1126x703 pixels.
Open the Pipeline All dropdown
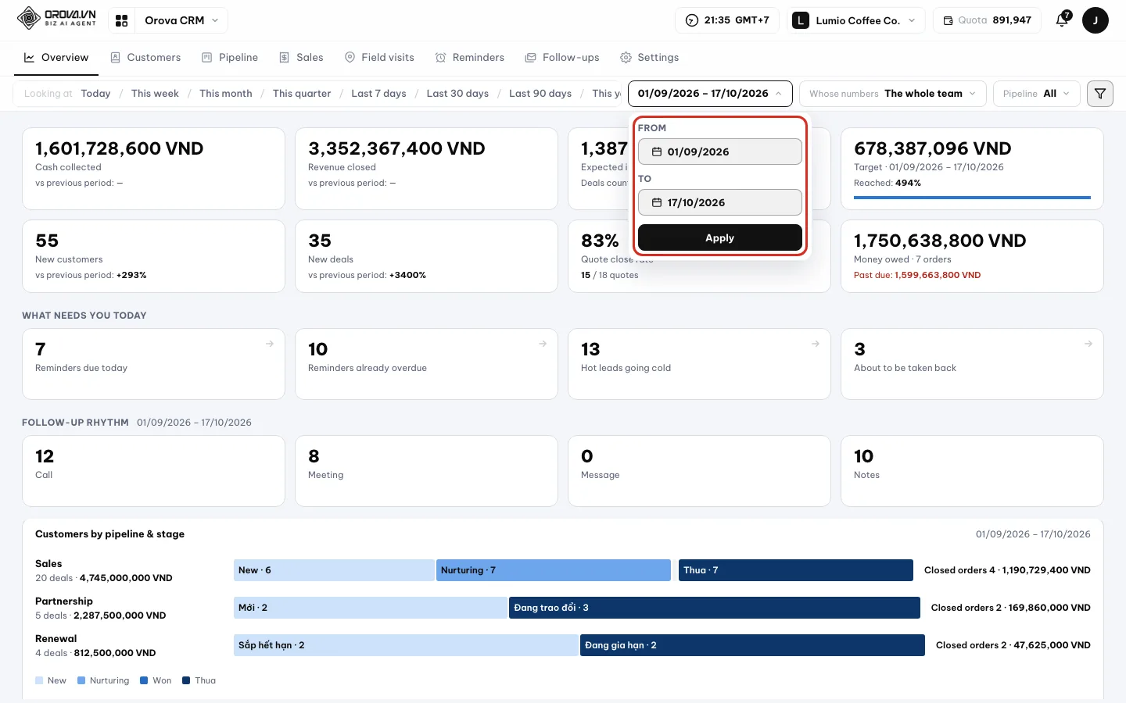(1036, 94)
